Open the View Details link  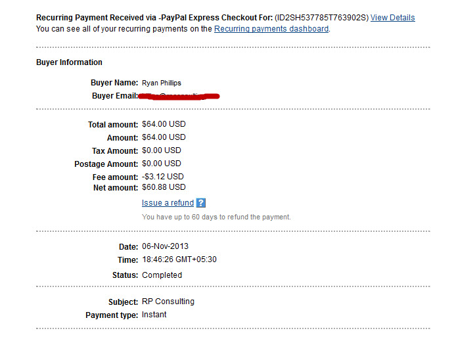tap(393, 18)
